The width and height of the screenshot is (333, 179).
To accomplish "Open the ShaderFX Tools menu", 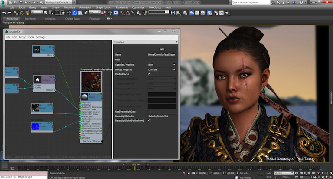I will (x=31, y=37).
